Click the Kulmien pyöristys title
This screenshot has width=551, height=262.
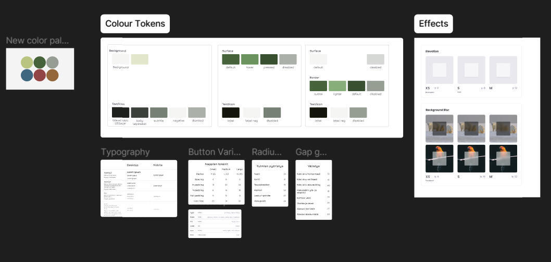pyautogui.click(x=270, y=166)
